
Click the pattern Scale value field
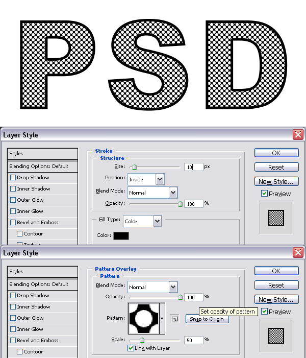click(x=194, y=340)
